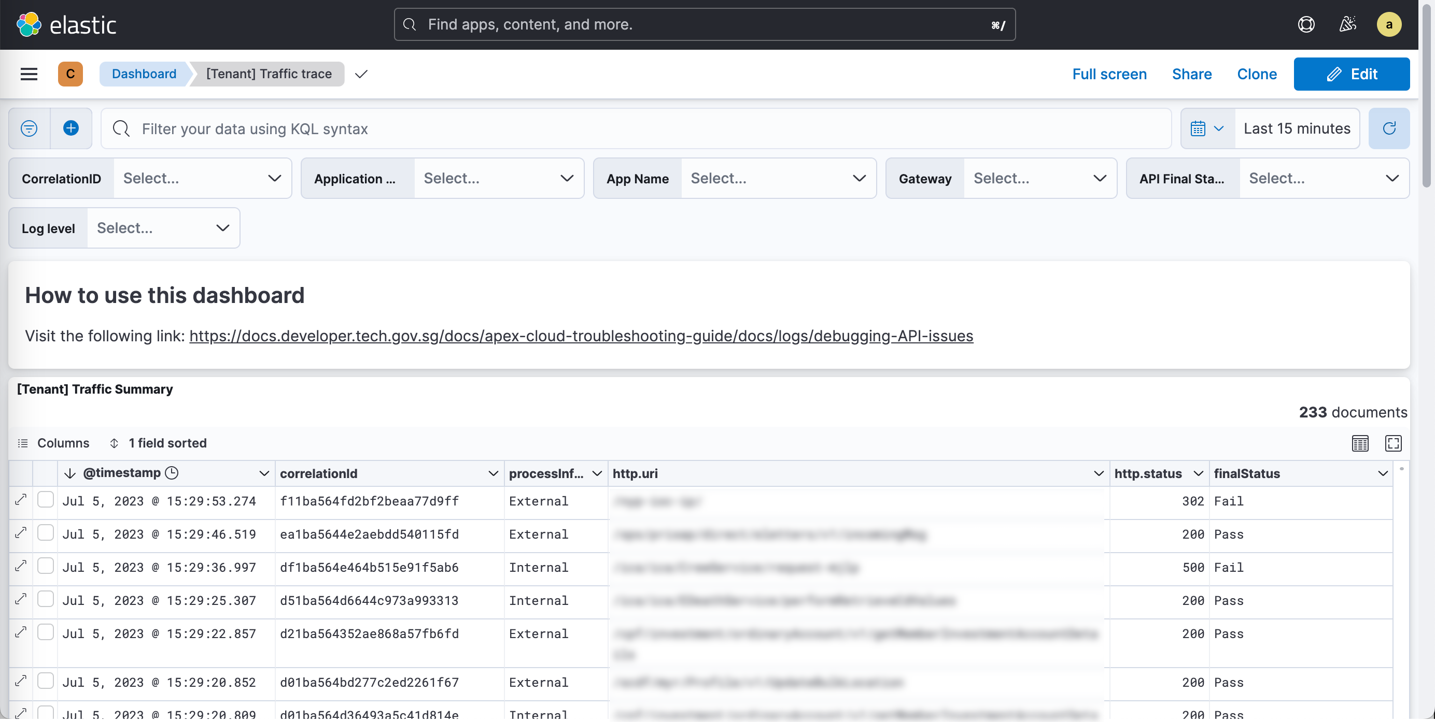Add a new filter with the plus icon
This screenshot has width=1435, height=722.
(71, 128)
